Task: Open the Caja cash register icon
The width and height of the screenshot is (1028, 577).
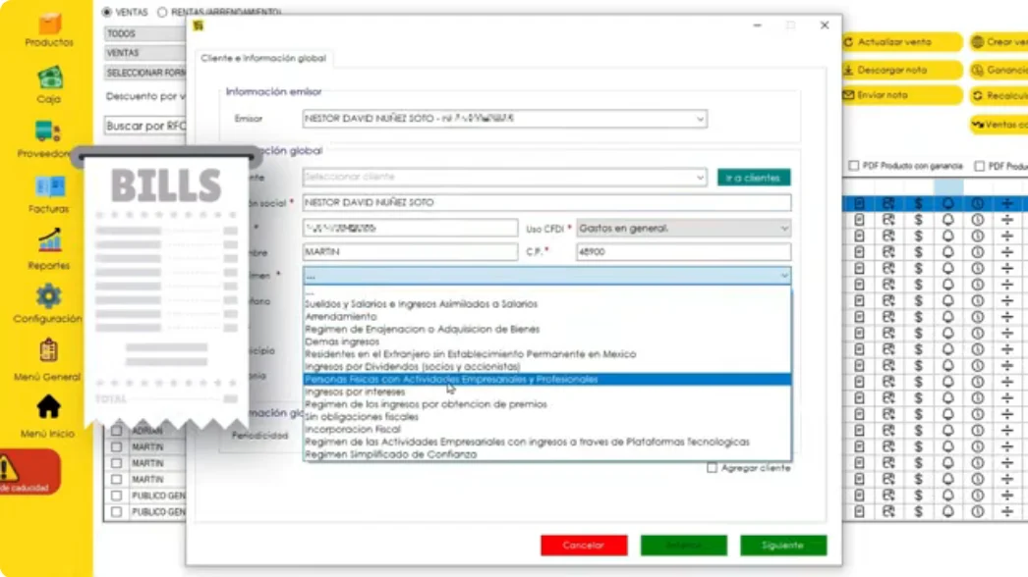Action: point(49,78)
